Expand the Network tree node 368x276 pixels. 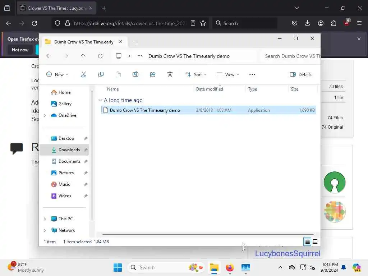click(x=45, y=230)
